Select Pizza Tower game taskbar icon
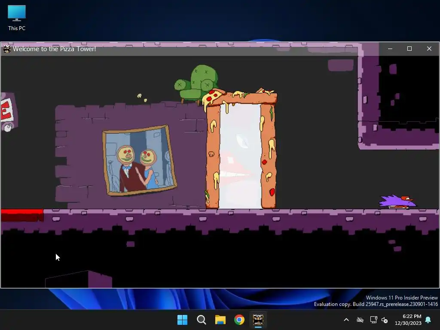Image resolution: width=440 pixels, height=330 pixels. click(258, 320)
